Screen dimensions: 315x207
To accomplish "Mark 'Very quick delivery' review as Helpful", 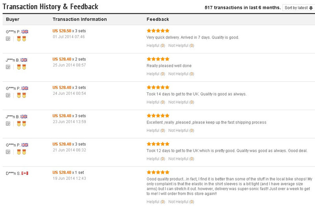I will pyautogui.click(x=156, y=46).
